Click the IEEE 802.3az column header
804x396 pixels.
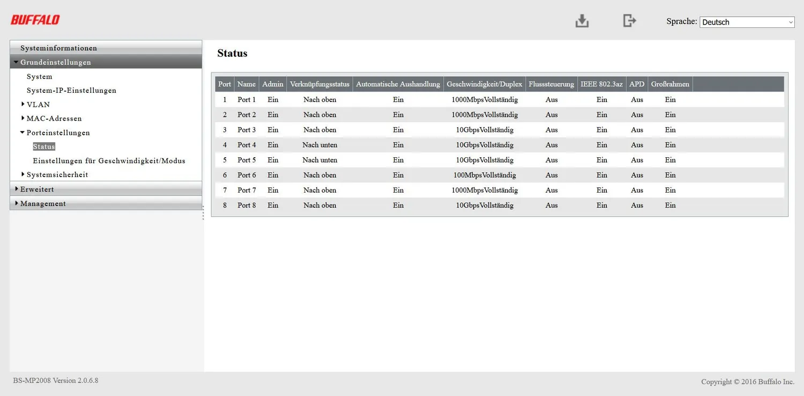602,84
